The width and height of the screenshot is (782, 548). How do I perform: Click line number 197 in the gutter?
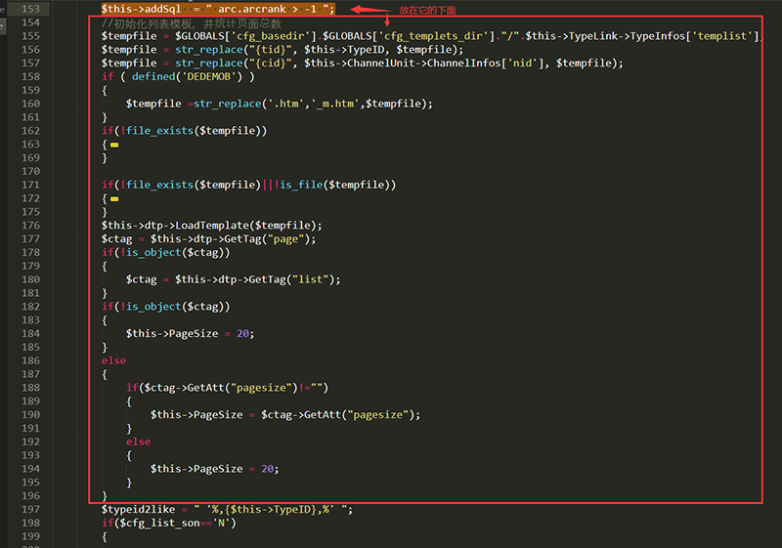[30, 509]
